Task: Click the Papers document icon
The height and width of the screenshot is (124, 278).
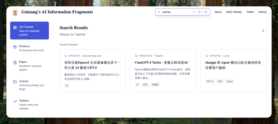Action: (x=15, y=63)
